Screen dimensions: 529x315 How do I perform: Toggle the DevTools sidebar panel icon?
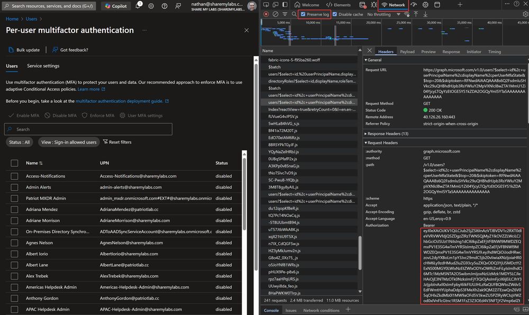click(x=285, y=5)
